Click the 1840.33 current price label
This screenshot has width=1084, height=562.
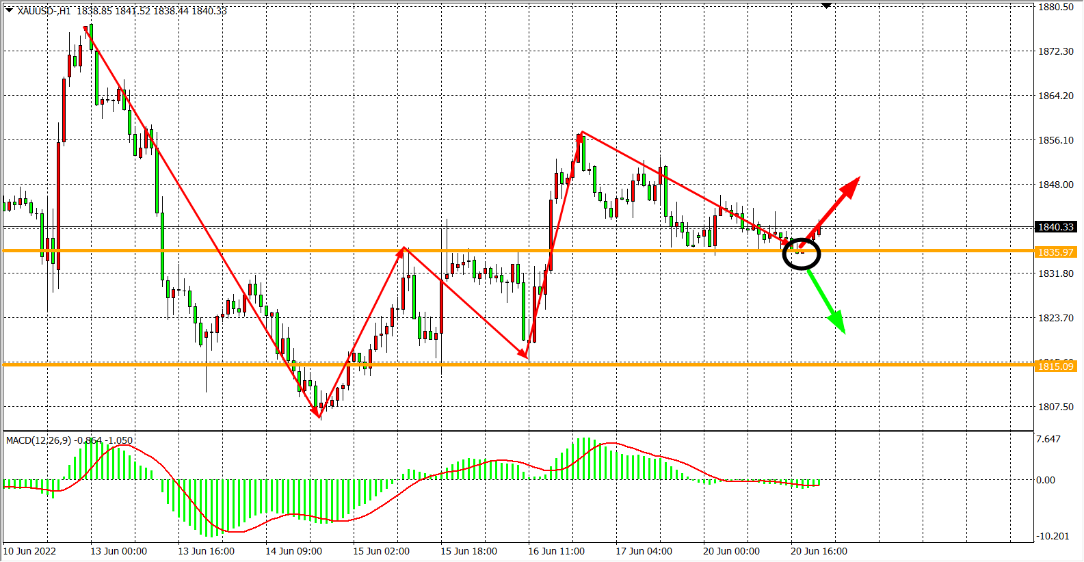(1056, 227)
